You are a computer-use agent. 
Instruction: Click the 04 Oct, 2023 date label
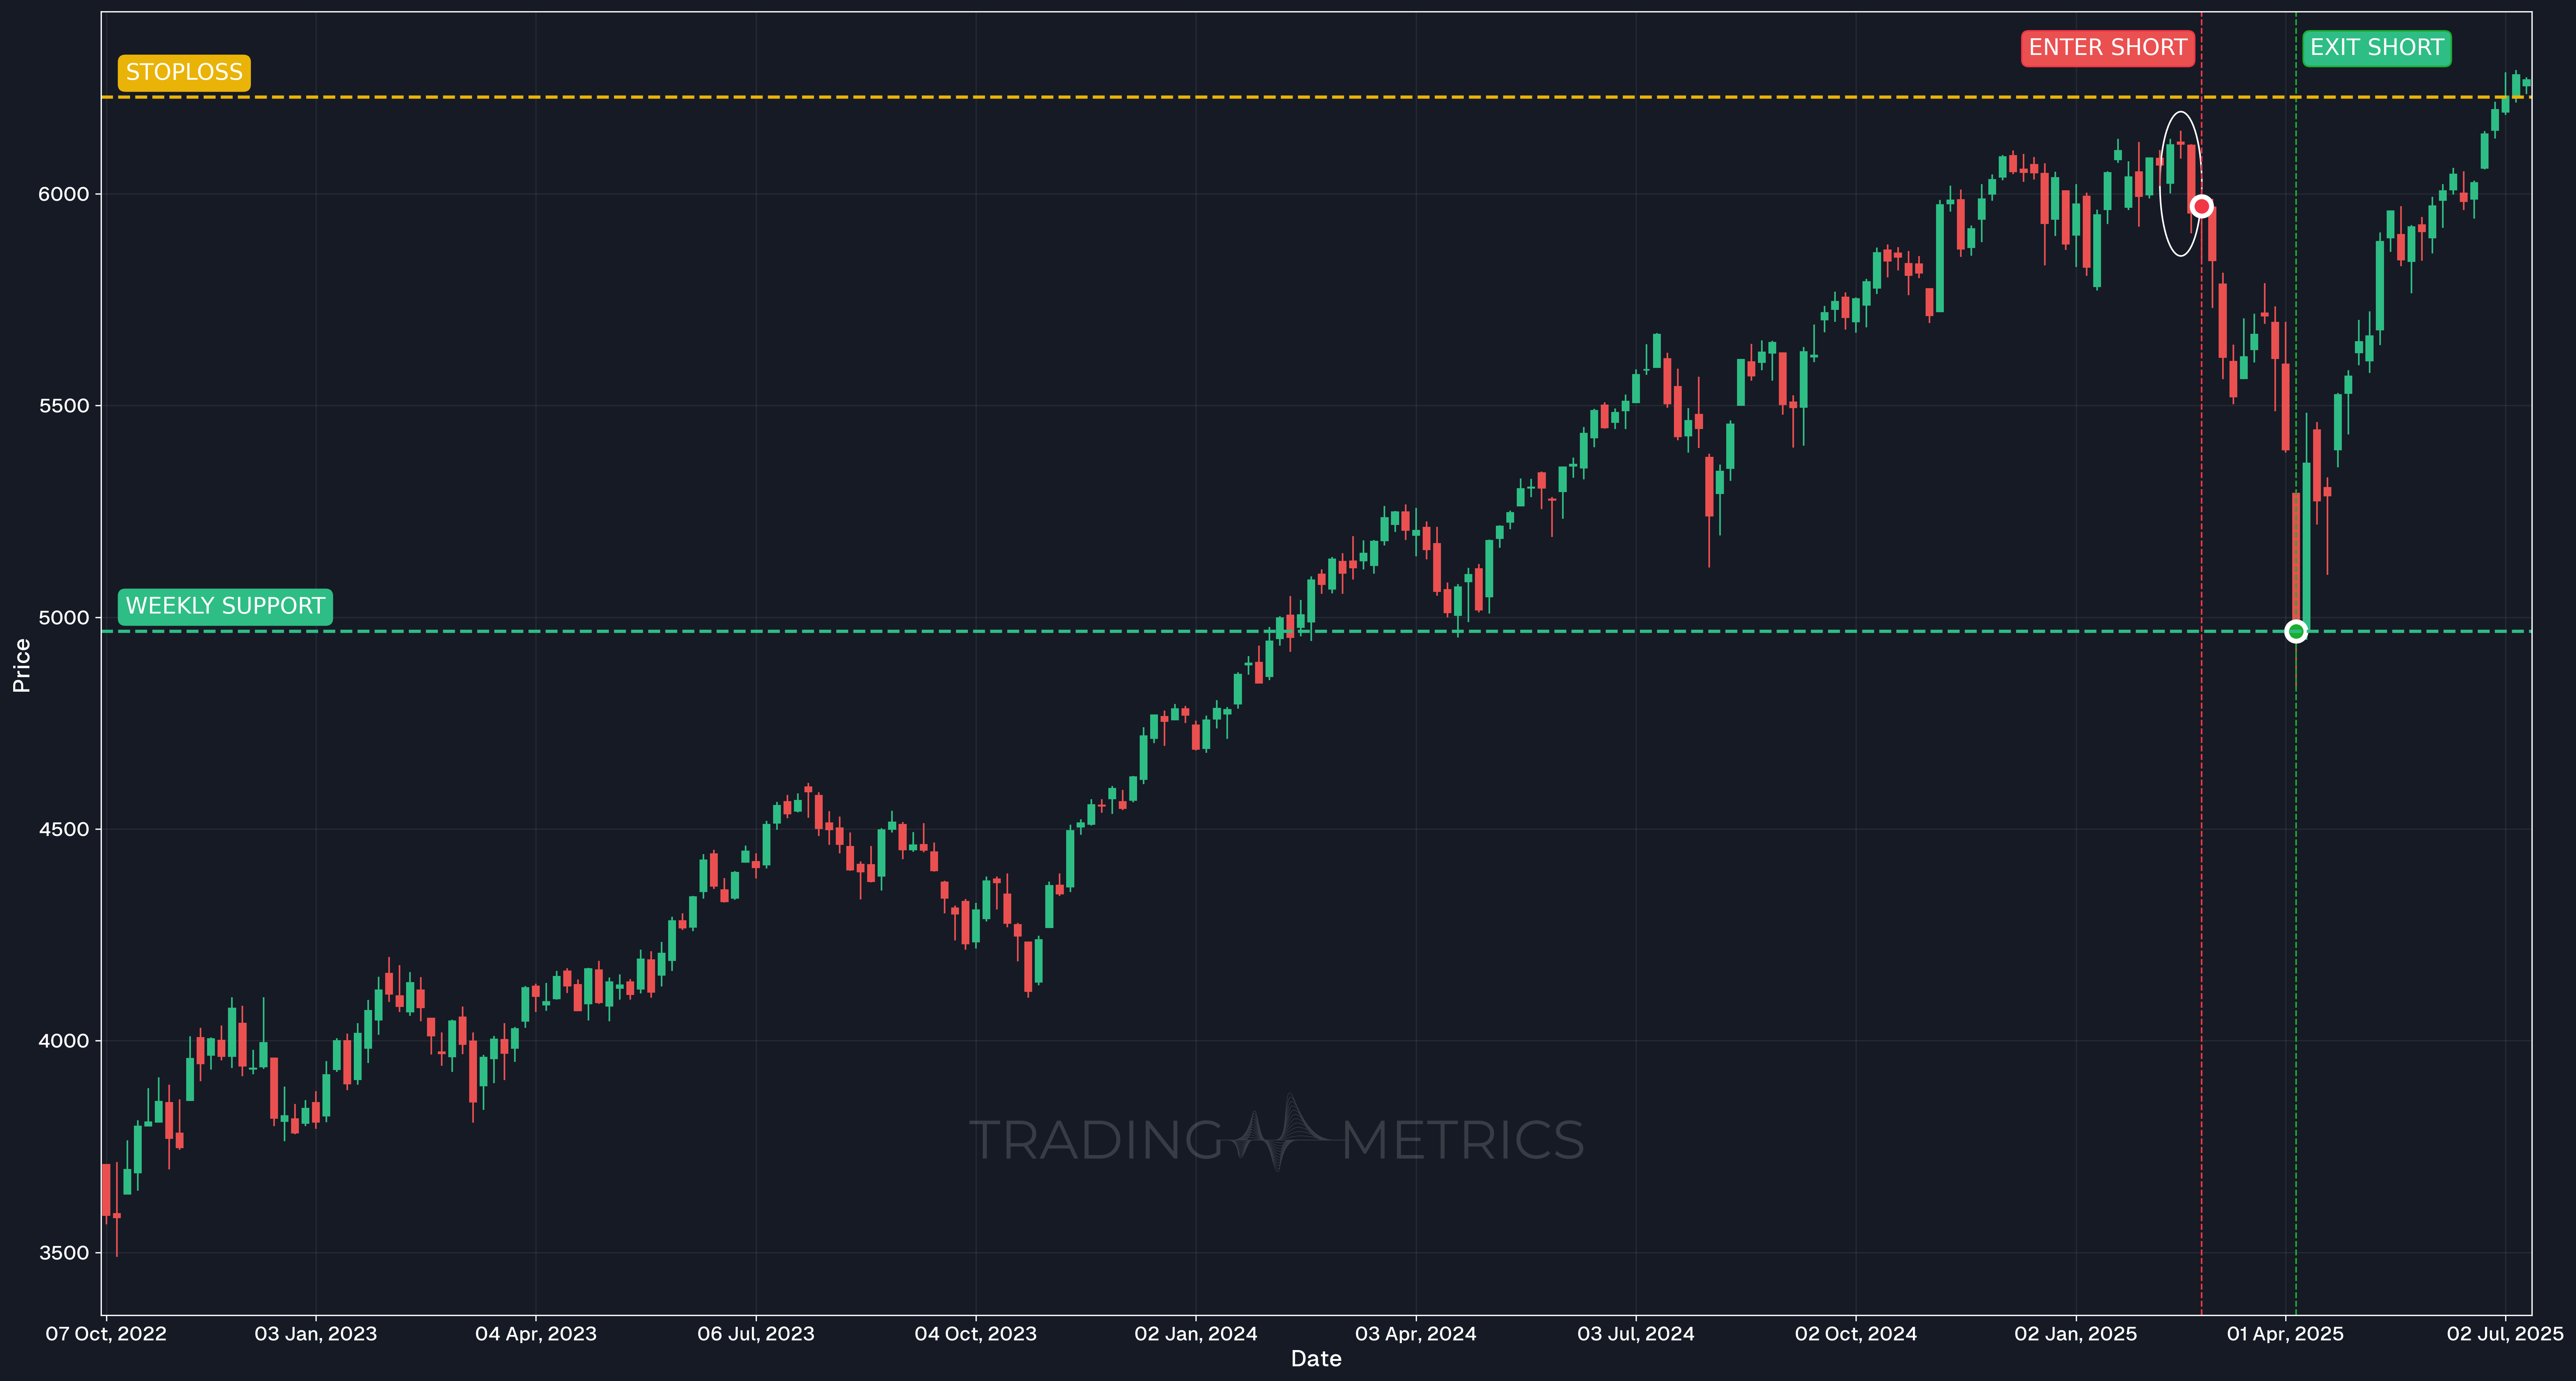coord(976,1334)
